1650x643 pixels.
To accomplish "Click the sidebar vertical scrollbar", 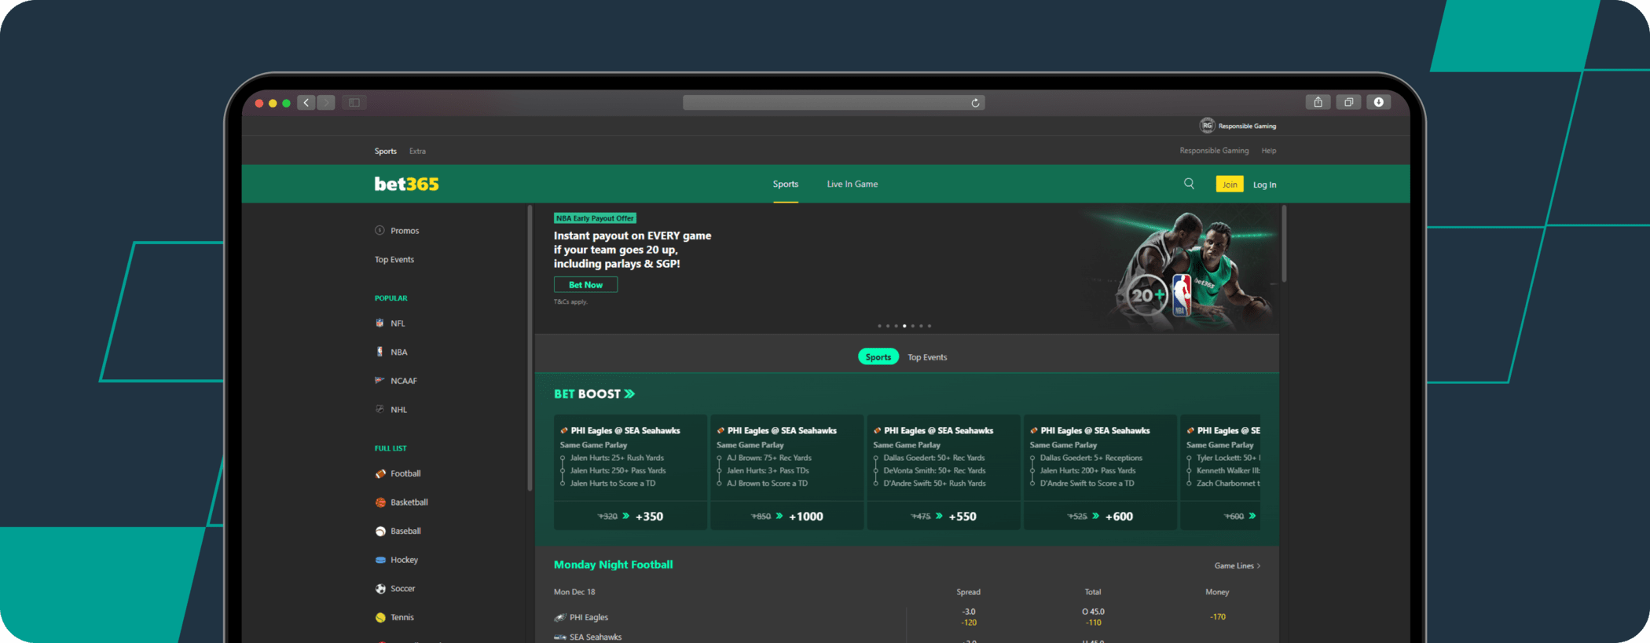I will point(530,349).
